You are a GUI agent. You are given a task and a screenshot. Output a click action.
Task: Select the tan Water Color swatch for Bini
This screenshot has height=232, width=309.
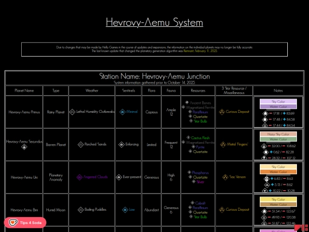278,205
